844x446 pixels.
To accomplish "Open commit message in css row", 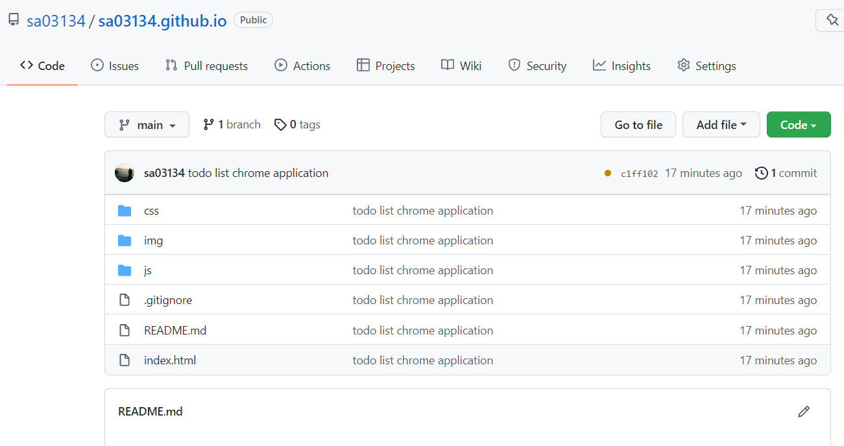I will tap(423, 211).
